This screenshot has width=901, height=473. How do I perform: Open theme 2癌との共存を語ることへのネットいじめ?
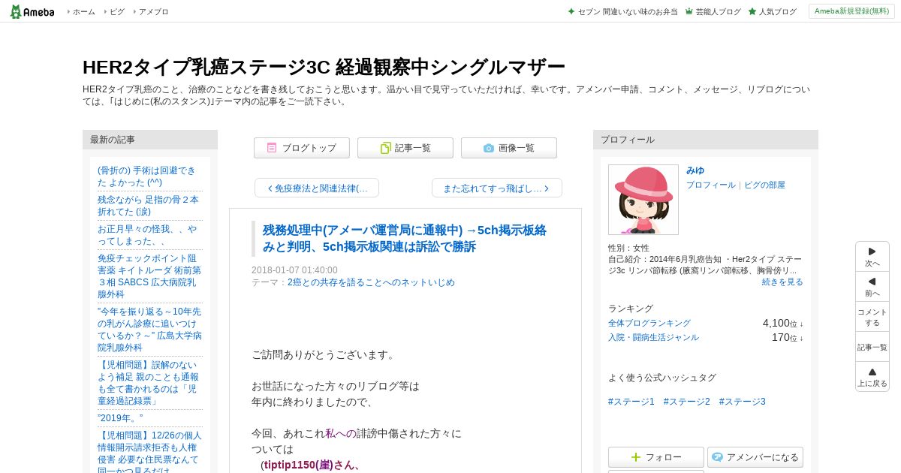(371, 282)
